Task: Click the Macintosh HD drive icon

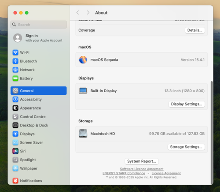Action: pos(83,133)
